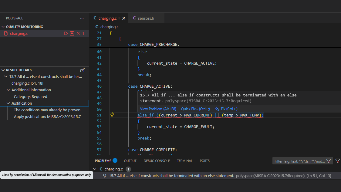Viewport: 341px width, 192px height.
Task: Collapse the Additional information node
Action: [x=8, y=90]
